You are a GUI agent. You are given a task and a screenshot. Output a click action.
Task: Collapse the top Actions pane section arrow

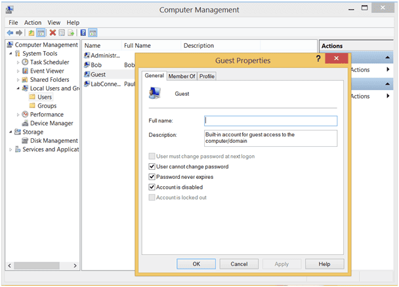(x=387, y=58)
